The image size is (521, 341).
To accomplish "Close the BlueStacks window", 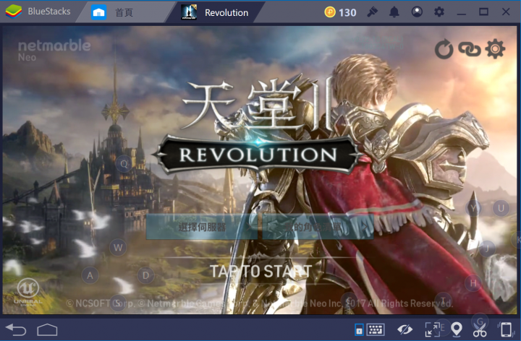I will [x=506, y=12].
